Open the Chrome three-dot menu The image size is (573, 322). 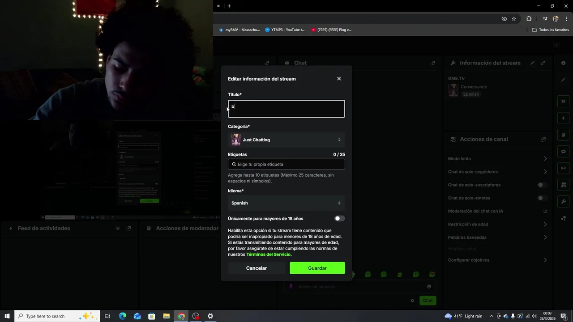click(x=566, y=19)
